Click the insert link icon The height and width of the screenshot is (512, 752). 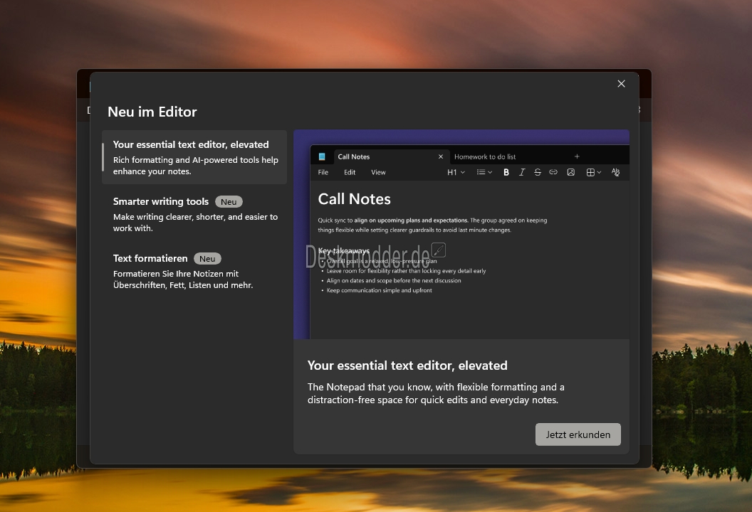pyautogui.click(x=553, y=172)
